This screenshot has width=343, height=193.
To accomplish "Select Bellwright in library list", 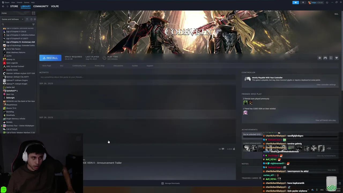I will click(10, 98).
